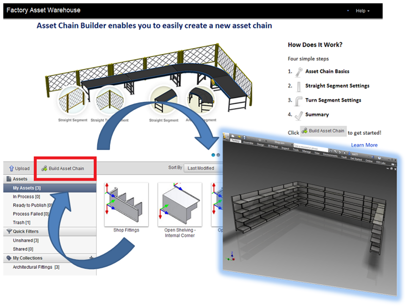Image resolution: width=405 pixels, height=306 pixels.
Task: Click the My Collections tag icon
Action: pyautogui.click(x=9, y=258)
